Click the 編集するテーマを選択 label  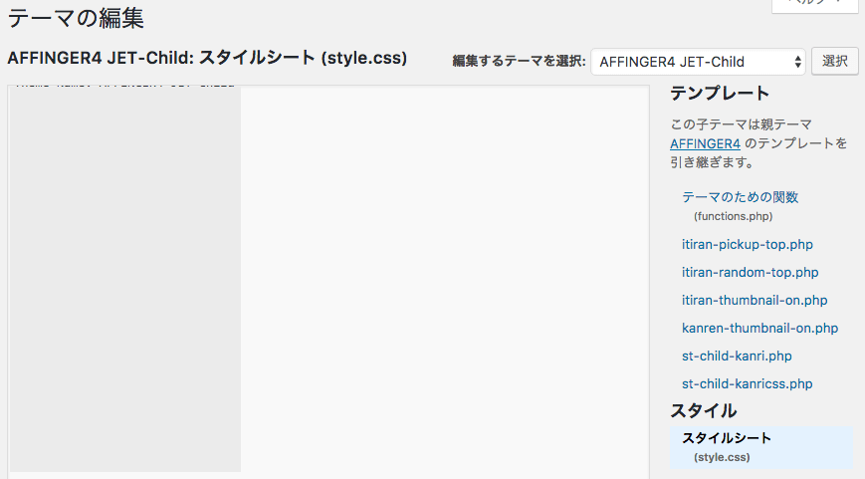coord(519,62)
